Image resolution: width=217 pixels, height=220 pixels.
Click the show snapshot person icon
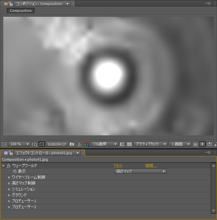click(x=79, y=144)
